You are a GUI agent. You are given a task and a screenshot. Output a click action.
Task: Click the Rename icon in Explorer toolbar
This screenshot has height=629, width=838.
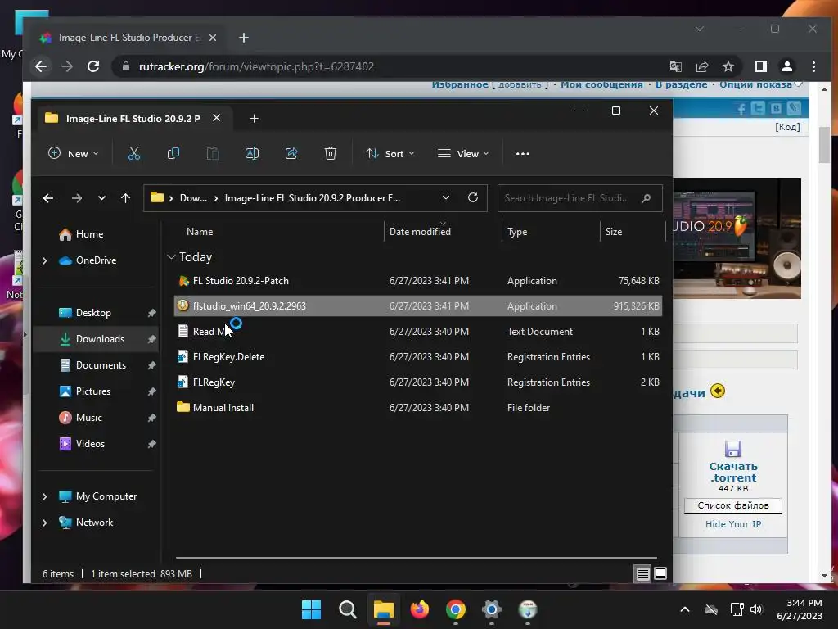tap(252, 153)
